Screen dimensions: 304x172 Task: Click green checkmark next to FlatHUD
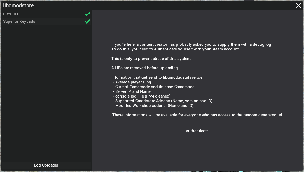[87, 14]
